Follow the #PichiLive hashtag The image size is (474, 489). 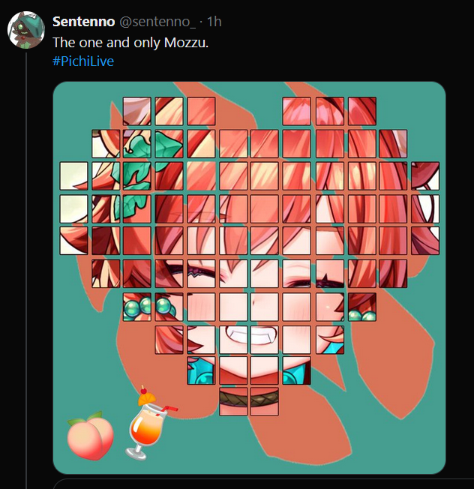[x=83, y=61]
